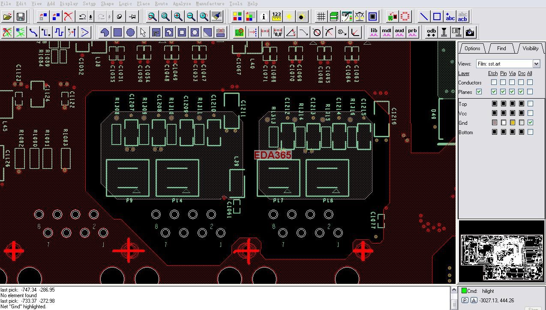Click the Add Text abc icon
Image resolution: width=546 pixels, height=310 pixels.
coord(450,17)
